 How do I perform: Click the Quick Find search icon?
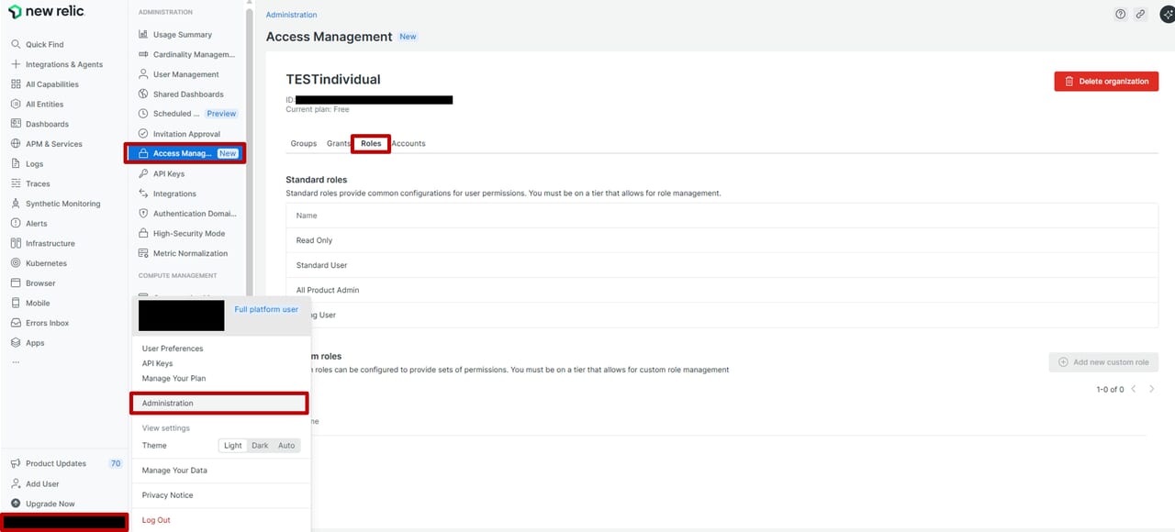(16, 44)
